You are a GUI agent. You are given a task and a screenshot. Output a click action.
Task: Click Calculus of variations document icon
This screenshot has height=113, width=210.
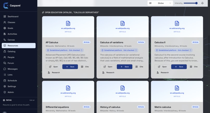click(x=122, y=23)
